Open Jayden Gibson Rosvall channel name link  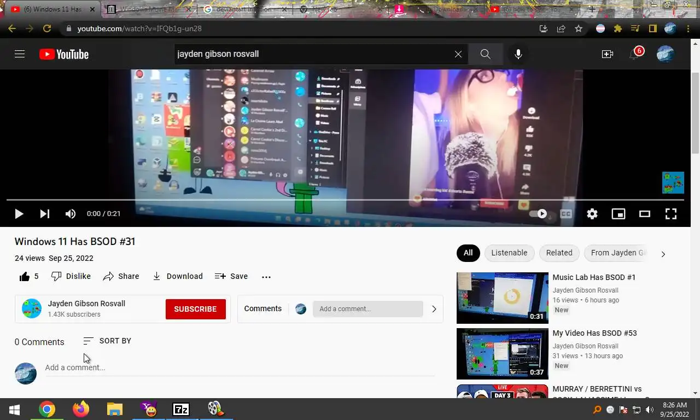(86, 304)
